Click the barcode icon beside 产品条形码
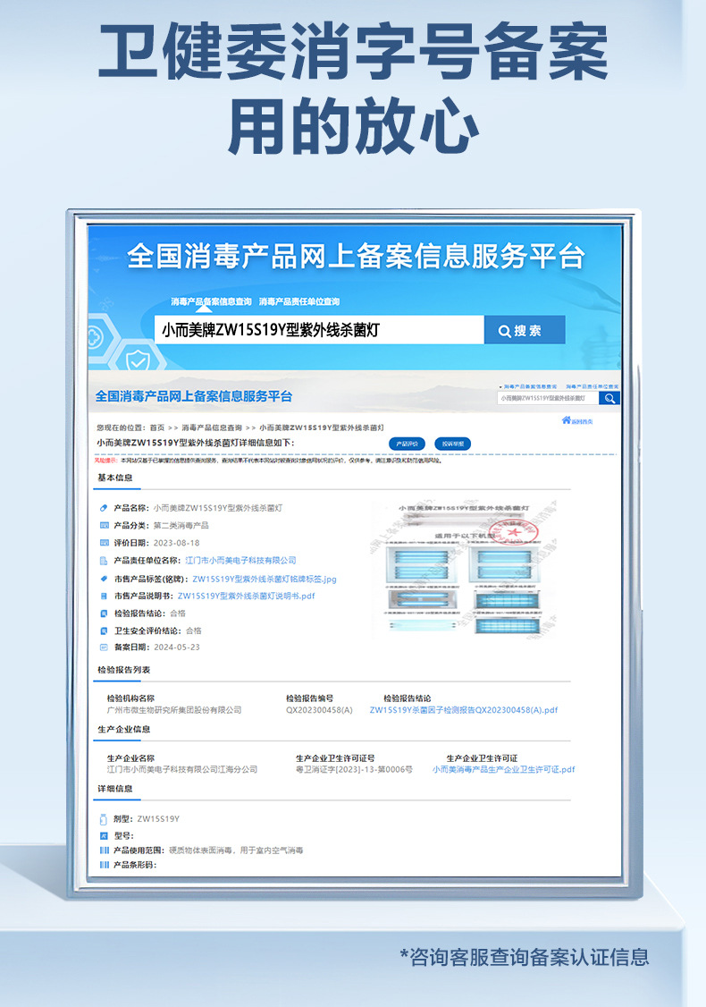 (104, 865)
